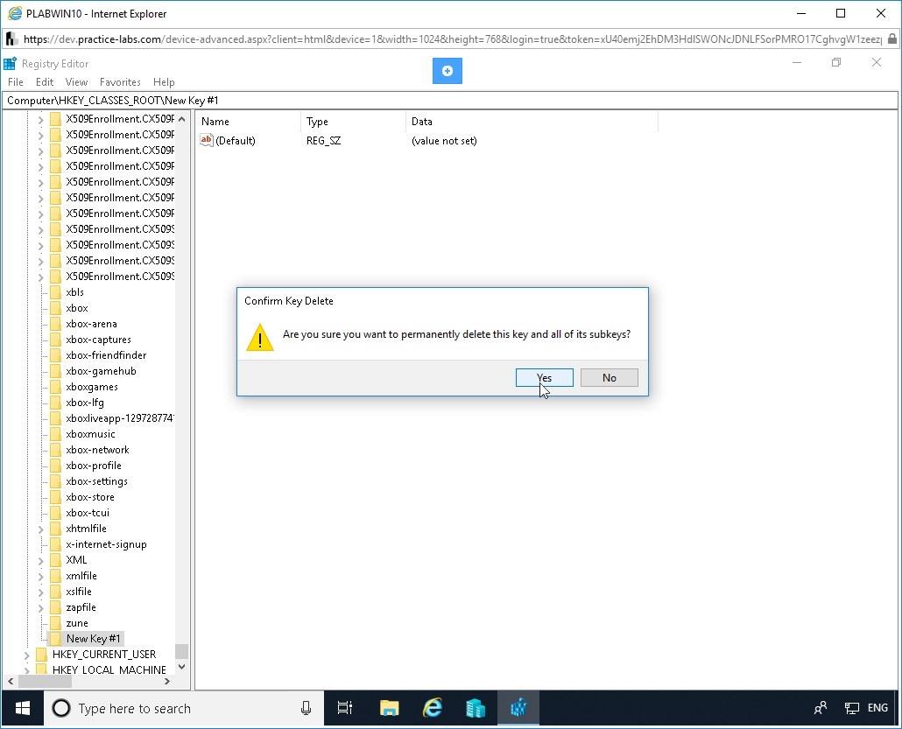This screenshot has height=729, width=902.
Task: Click the tree horizontal scrollbar thumb
Action: tap(45, 681)
